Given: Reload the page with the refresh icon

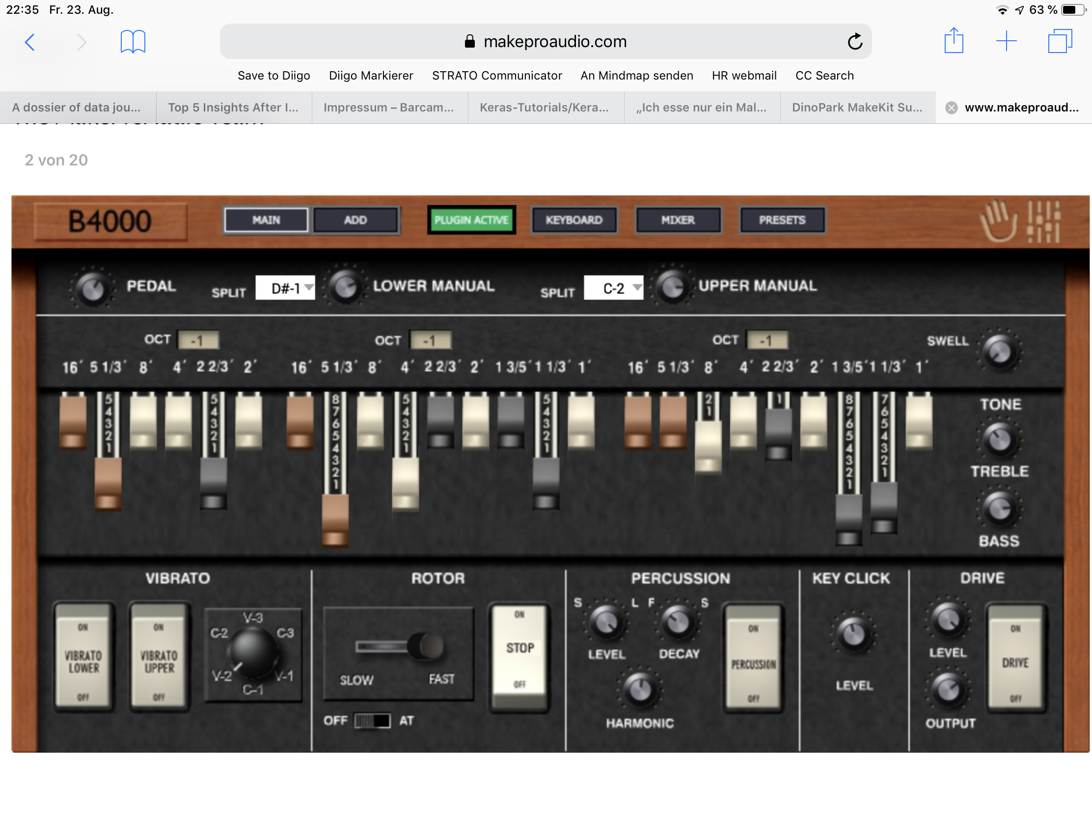Looking at the screenshot, I should [855, 41].
